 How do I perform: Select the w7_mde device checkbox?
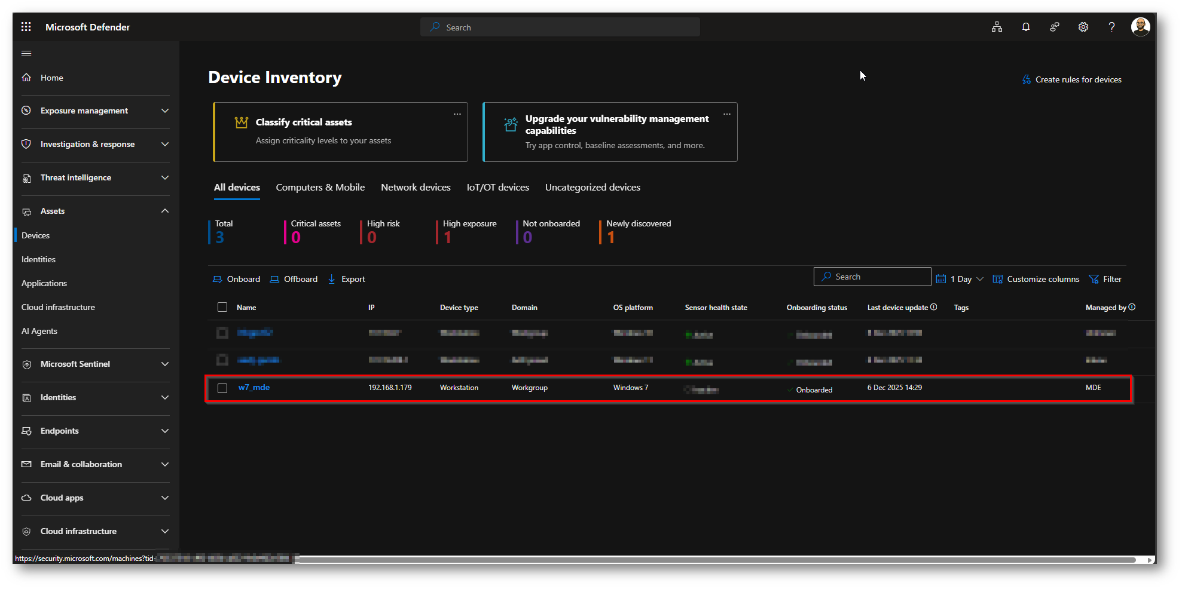(222, 388)
